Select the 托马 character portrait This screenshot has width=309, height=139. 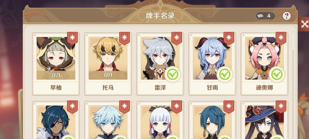(x=108, y=58)
